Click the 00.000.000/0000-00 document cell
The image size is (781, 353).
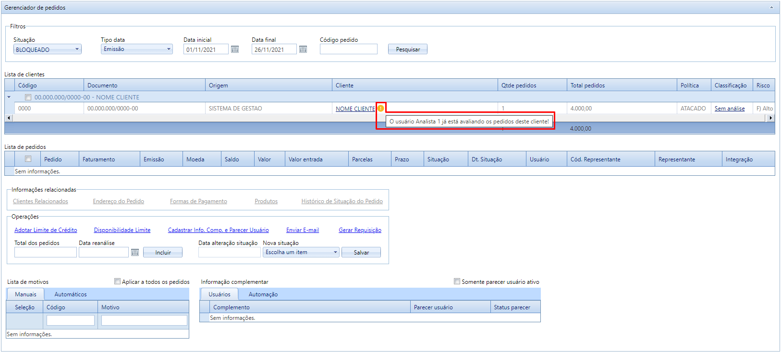point(145,109)
